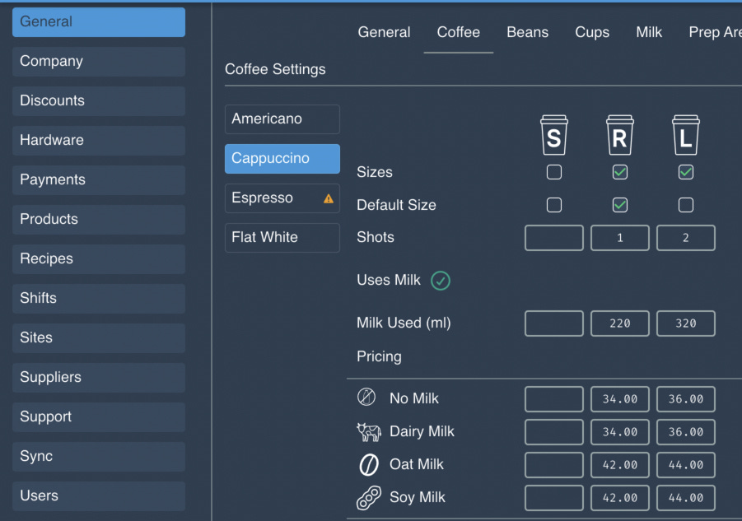Select Espresso in the coffee list

pos(282,198)
